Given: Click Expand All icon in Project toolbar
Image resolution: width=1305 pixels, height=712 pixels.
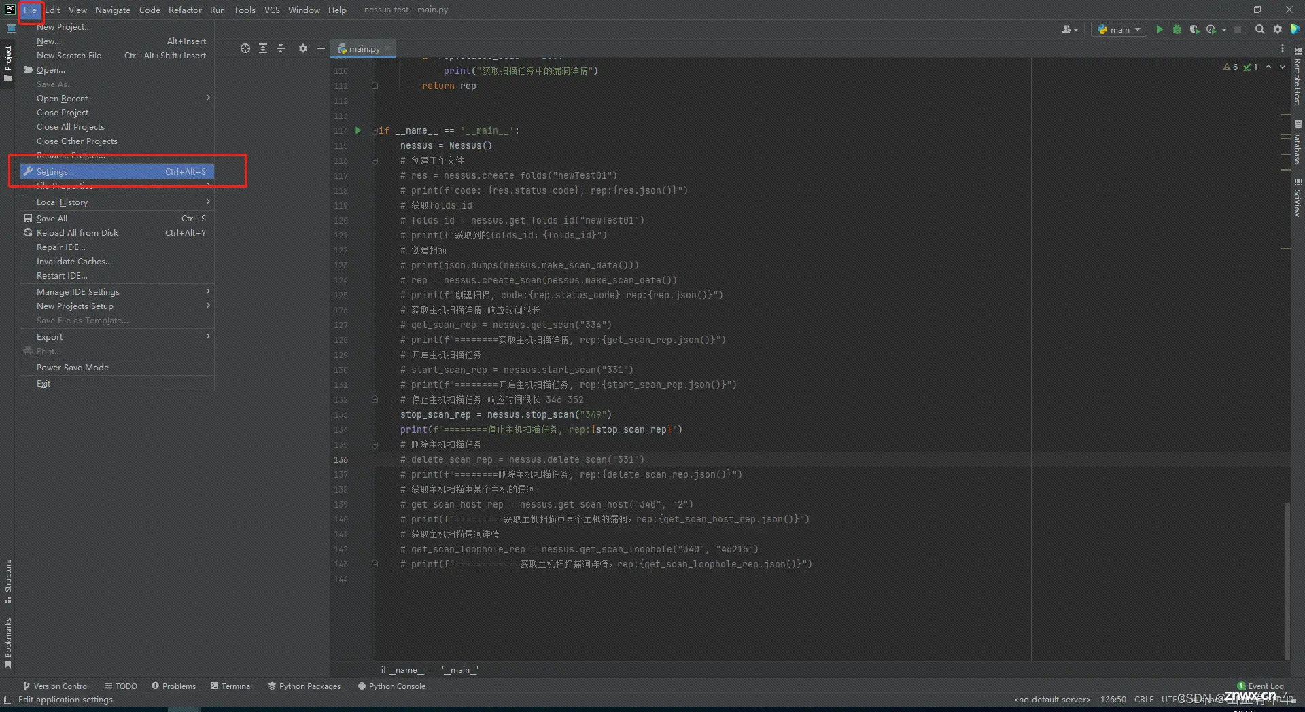Looking at the screenshot, I should [263, 48].
